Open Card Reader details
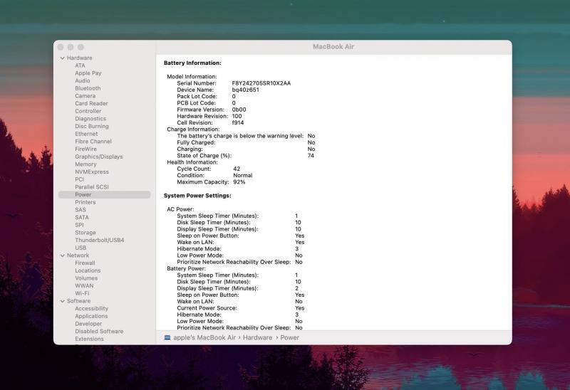 (x=91, y=103)
